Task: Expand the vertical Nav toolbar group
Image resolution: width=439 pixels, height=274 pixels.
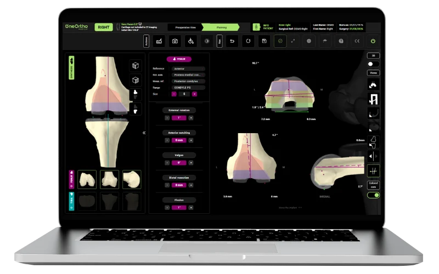Action: pos(219,41)
